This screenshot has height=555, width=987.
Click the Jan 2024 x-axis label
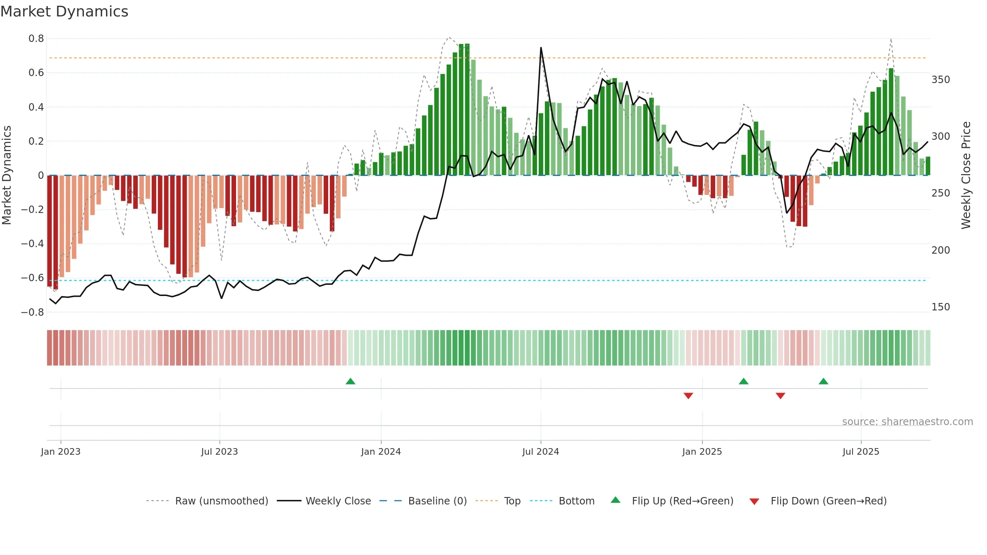(381, 451)
